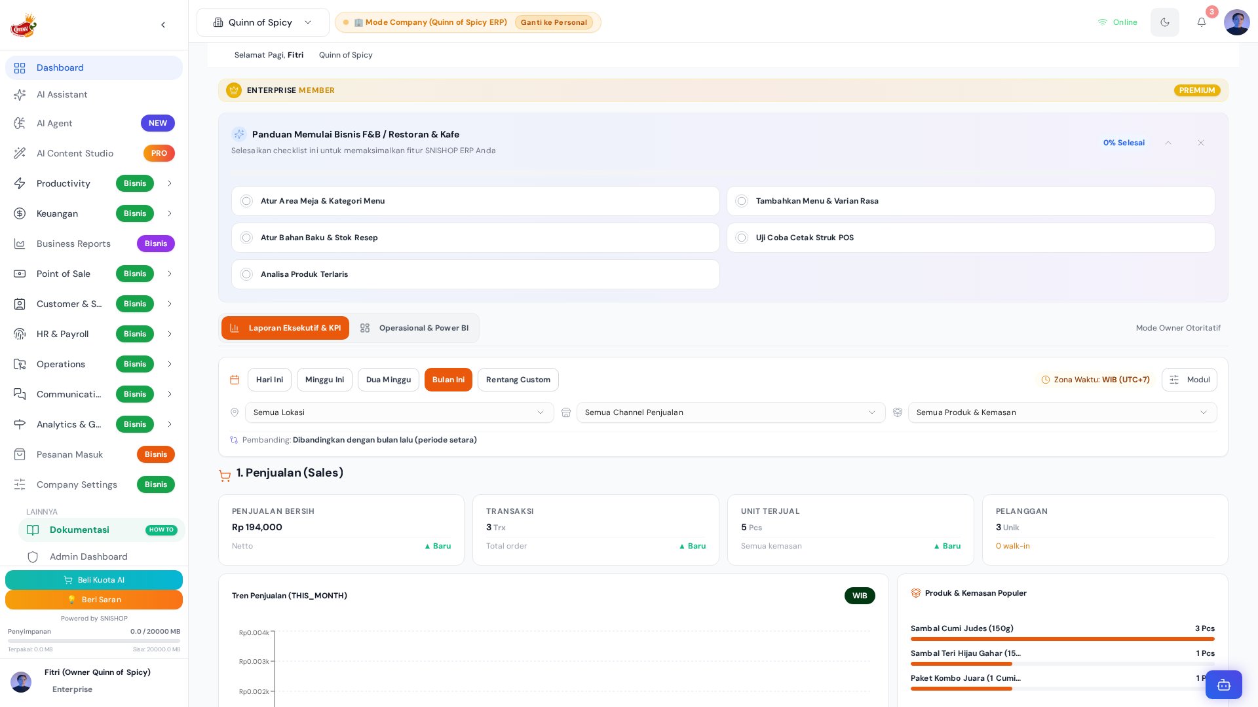Check the Uji Coba Cetak Struk POS item

click(x=742, y=238)
